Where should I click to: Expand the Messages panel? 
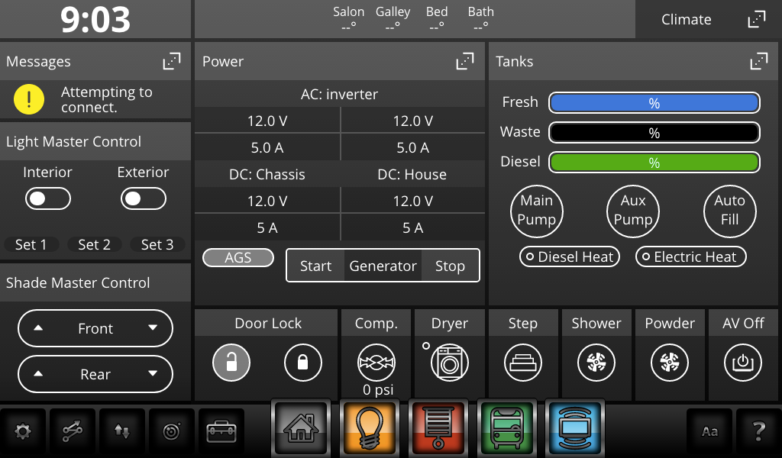[172, 61]
